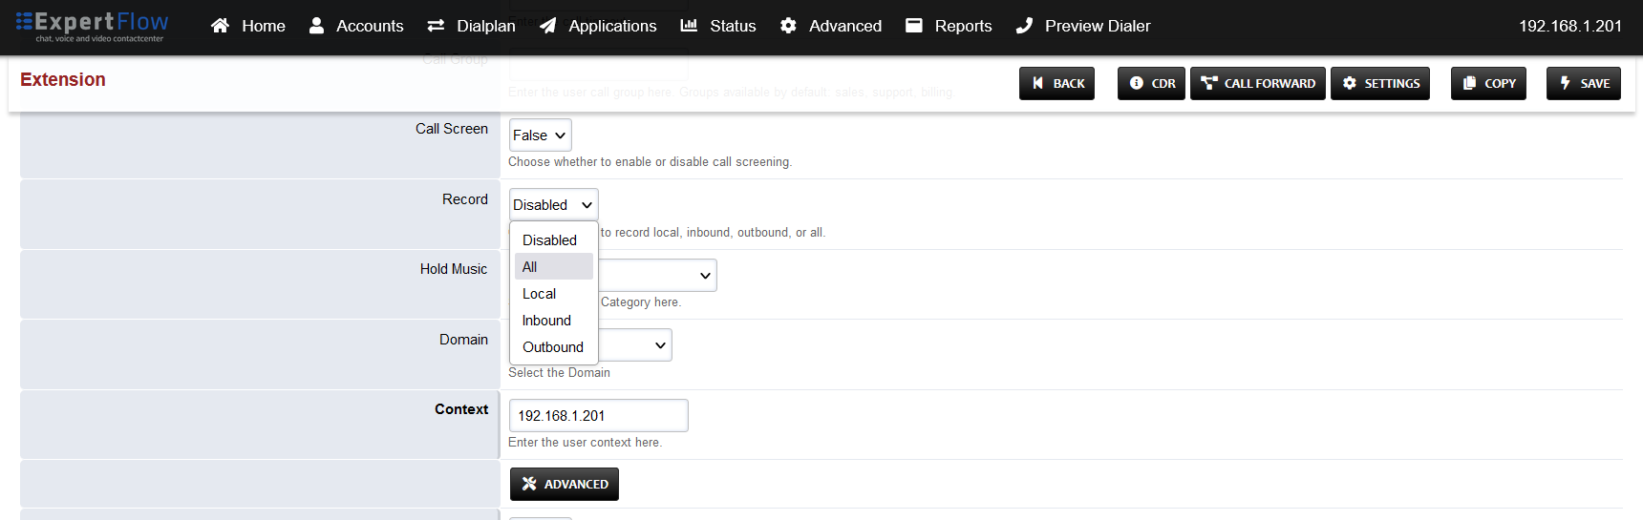Screen dimensions: 1643x520
Task: Click the Dialplan arrows icon
Action: click(436, 26)
